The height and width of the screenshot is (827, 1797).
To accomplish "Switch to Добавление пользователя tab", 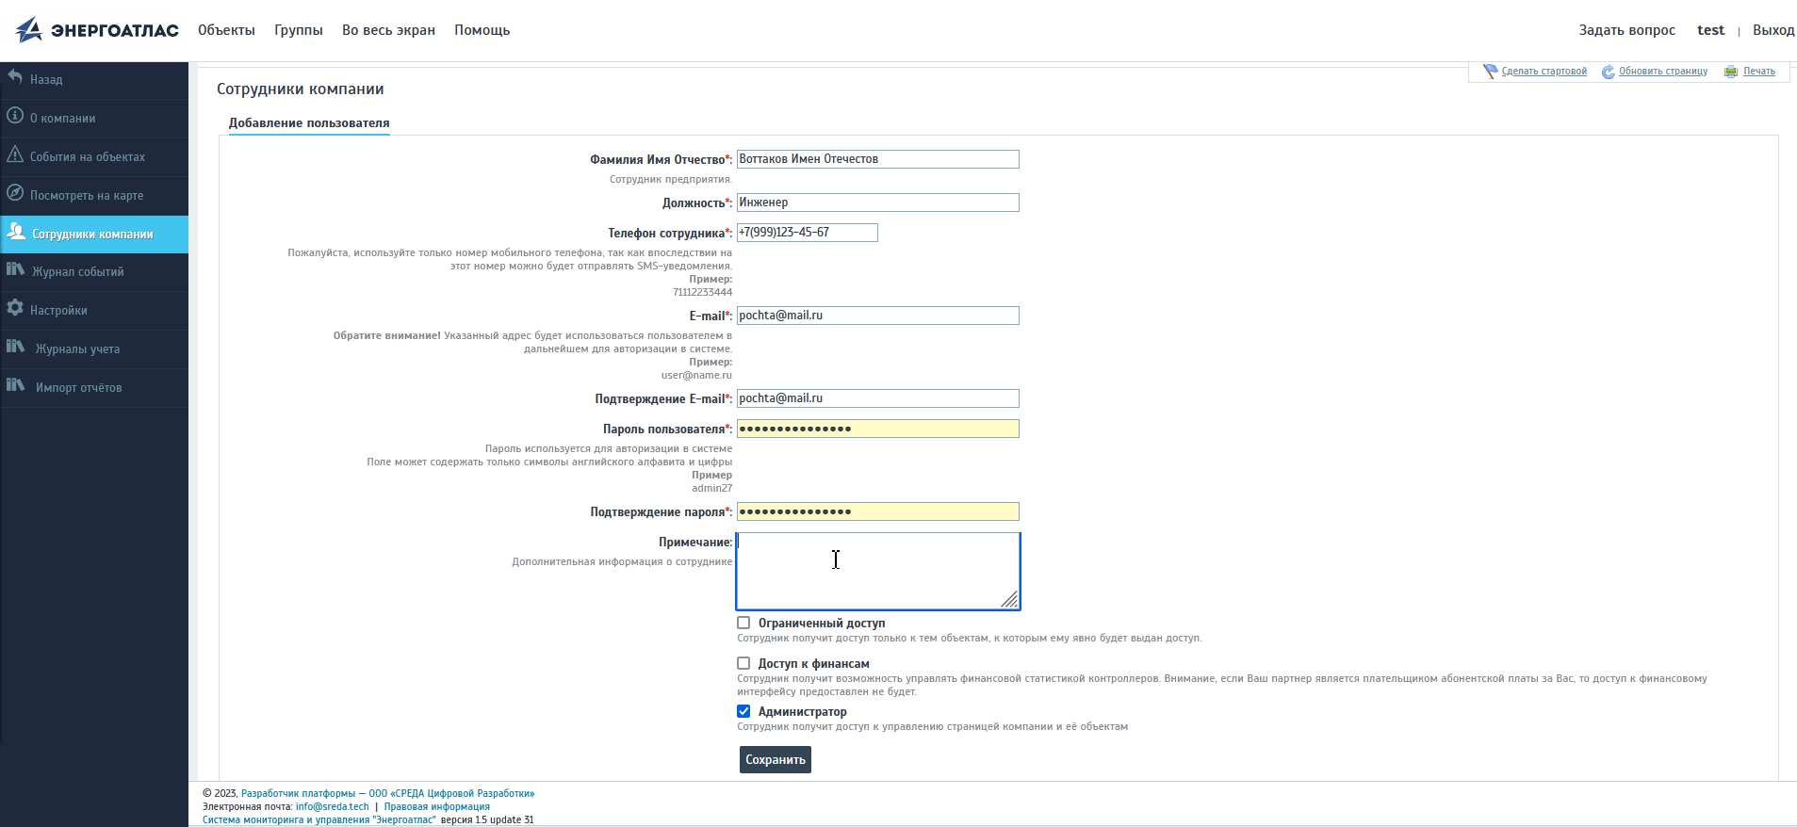I will click(x=309, y=123).
